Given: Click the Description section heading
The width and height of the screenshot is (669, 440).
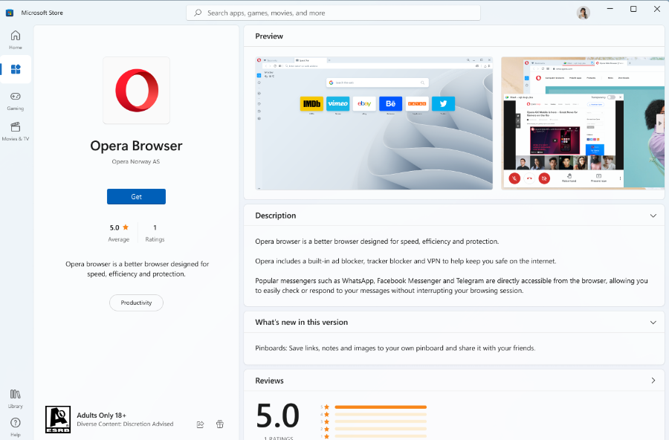Looking at the screenshot, I should click(x=276, y=216).
